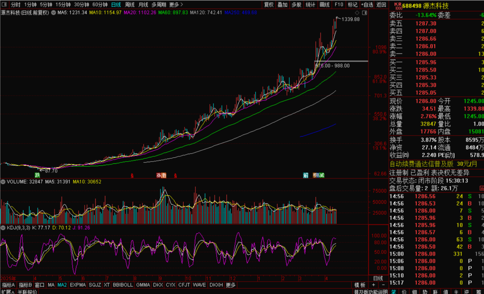Click the minus zoom-out button beside 模板
Viewport: 484px width, 294px height.
(x=382, y=285)
